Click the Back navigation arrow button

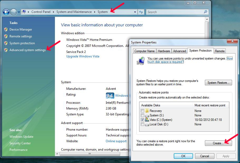[6, 12]
